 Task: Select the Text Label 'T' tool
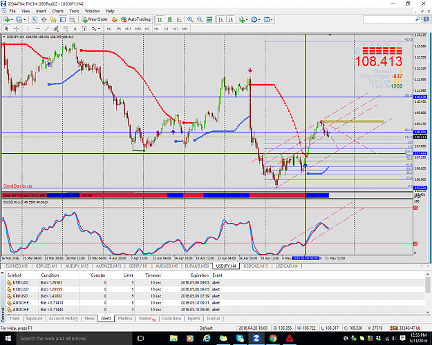pyautogui.click(x=84, y=28)
